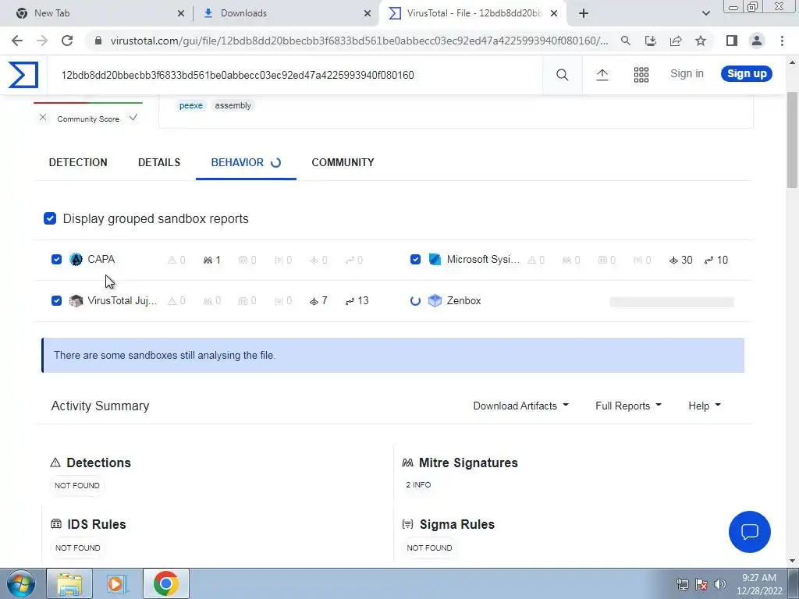Viewport: 799px width, 599px height.
Task: Click the 2 INFO Mitre badge
Action: [x=418, y=485]
